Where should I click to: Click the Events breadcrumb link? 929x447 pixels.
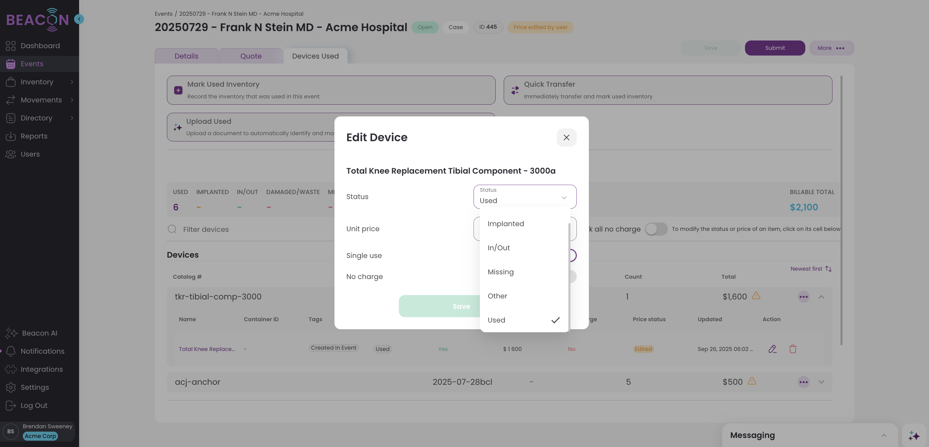pyautogui.click(x=163, y=14)
